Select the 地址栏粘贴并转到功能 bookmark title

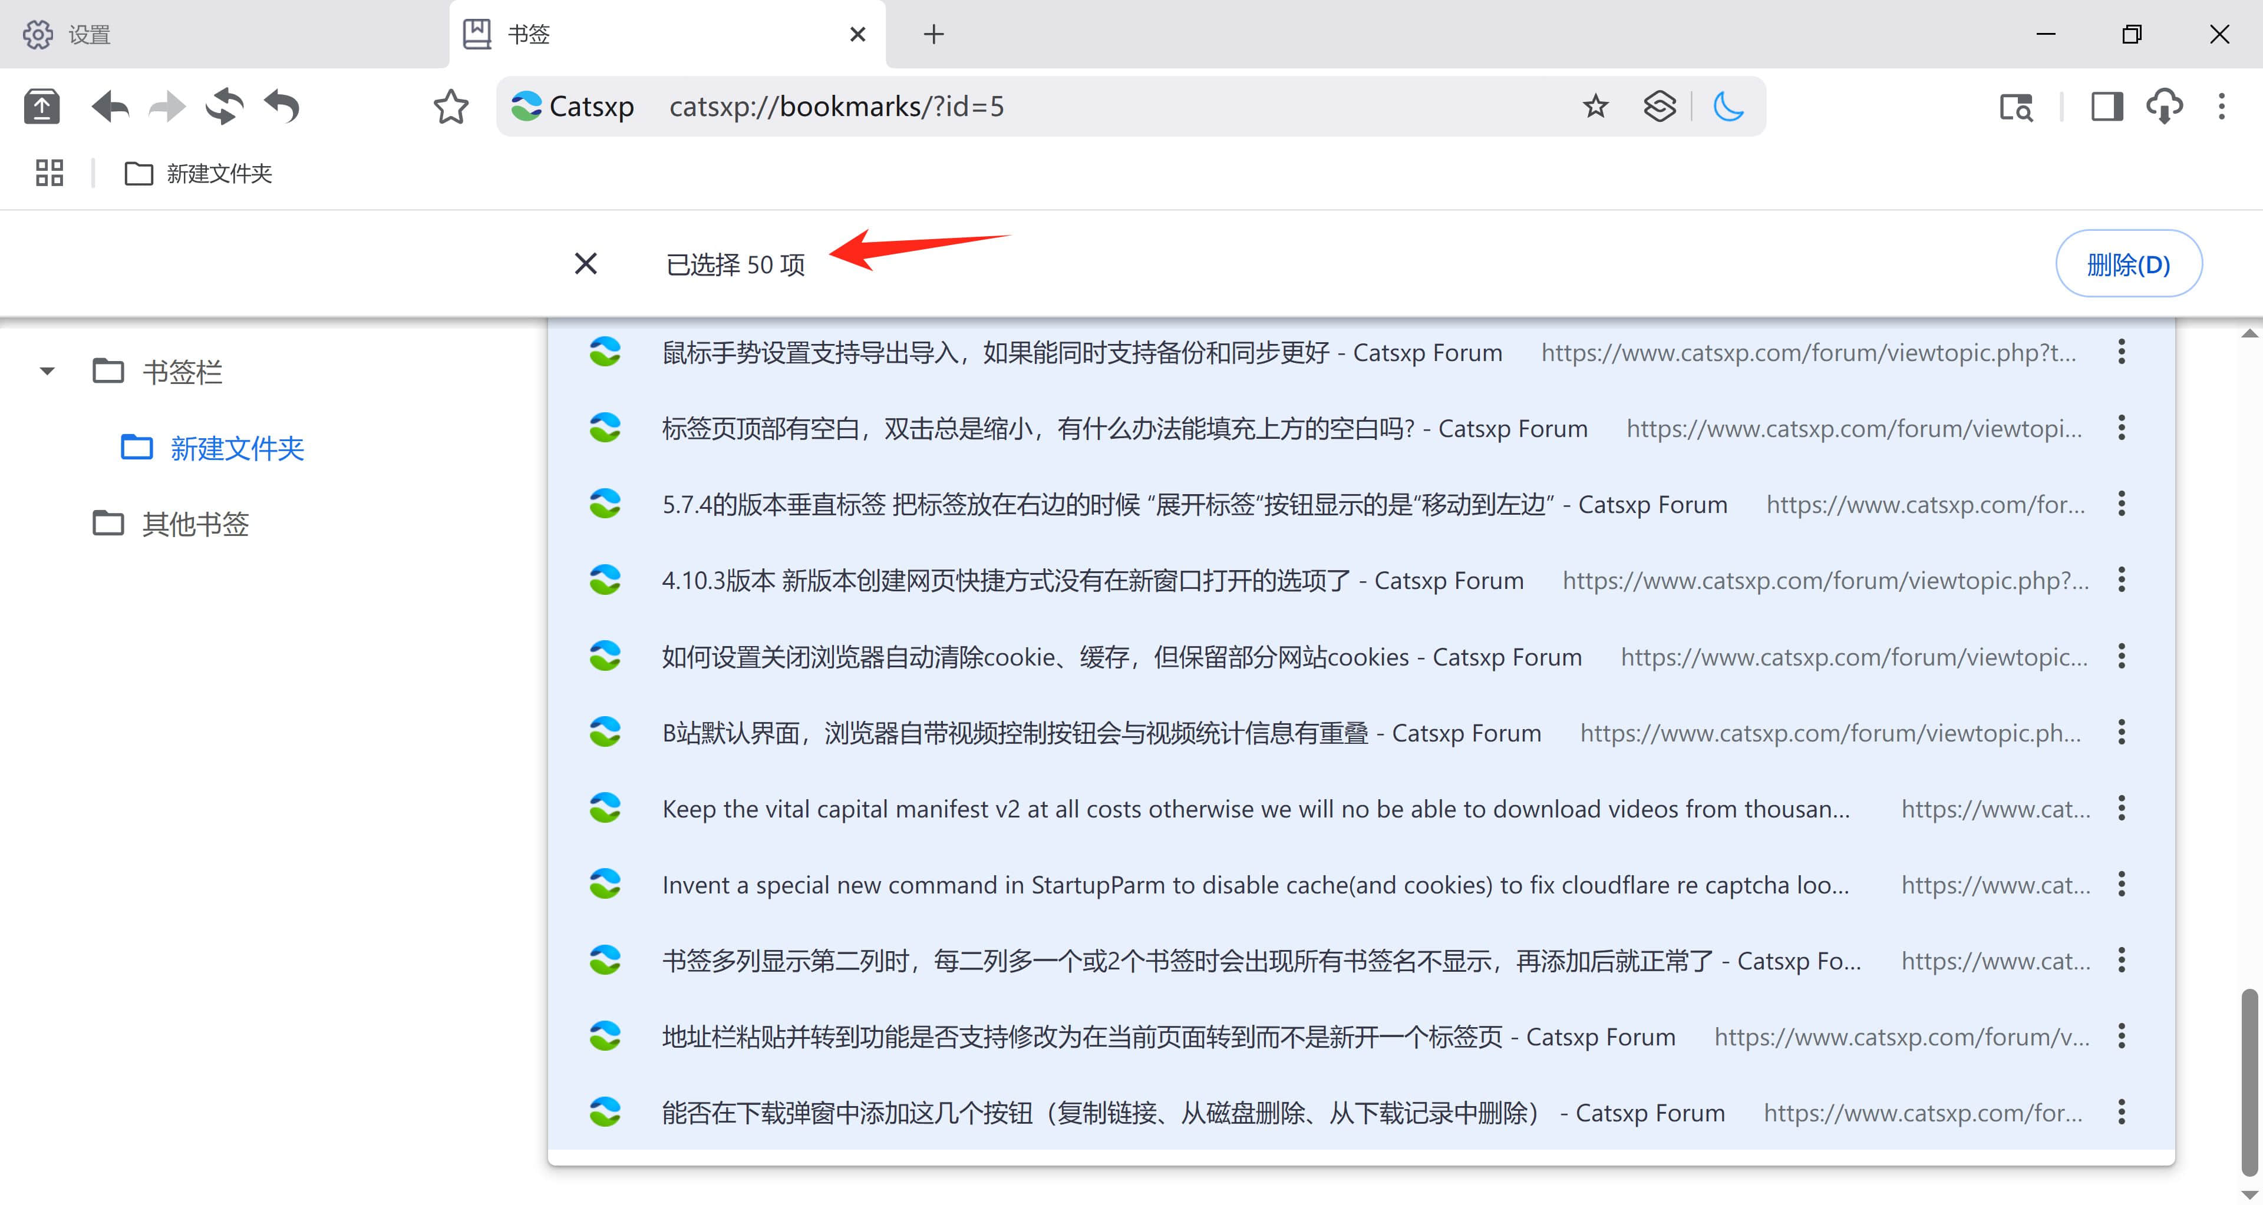tap(1169, 1037)
